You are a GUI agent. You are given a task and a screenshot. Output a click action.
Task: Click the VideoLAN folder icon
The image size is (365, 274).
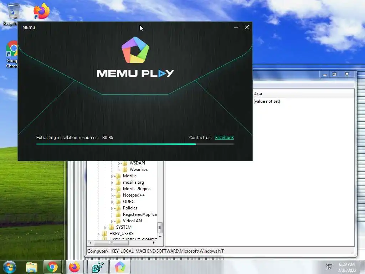tap(118, 221)
